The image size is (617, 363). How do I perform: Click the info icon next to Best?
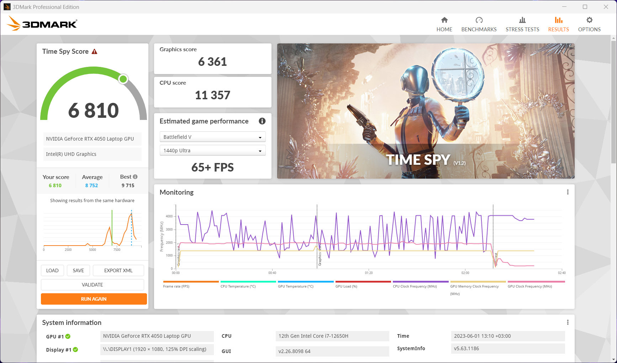[x=135, y=177]
